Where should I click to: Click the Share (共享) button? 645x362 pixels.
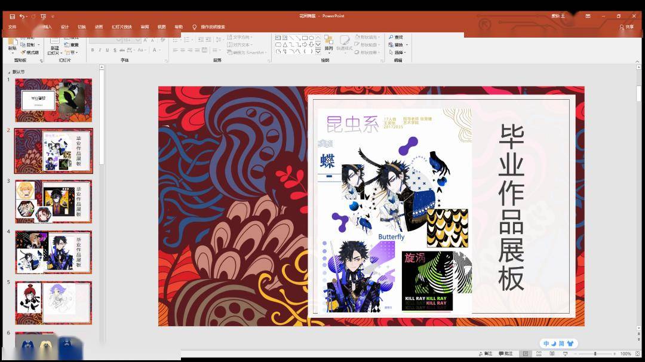(626, 27)
